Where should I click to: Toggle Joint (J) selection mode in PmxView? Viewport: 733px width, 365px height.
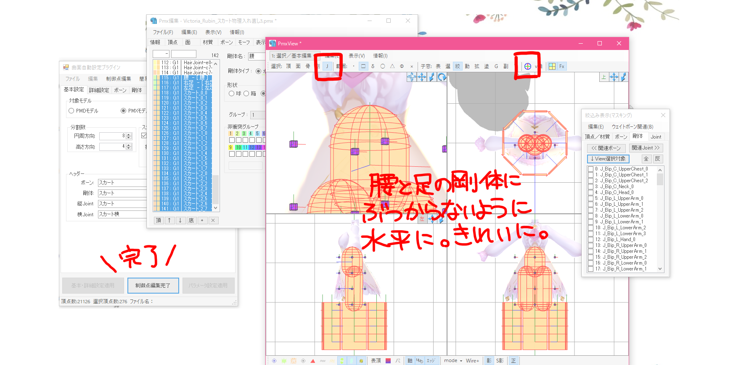327,66
